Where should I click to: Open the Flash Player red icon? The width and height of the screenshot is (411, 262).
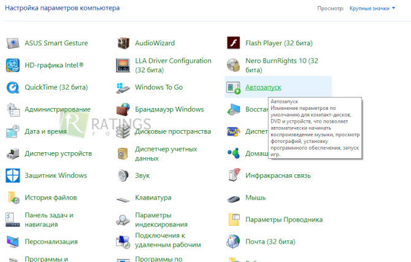pos(233,43)
